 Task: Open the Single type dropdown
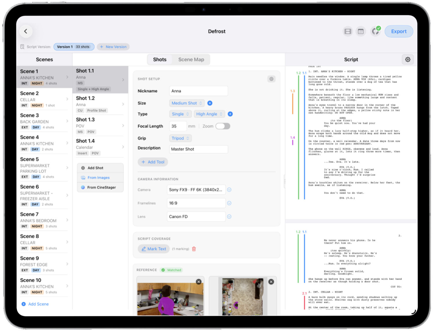pos(180,114)
